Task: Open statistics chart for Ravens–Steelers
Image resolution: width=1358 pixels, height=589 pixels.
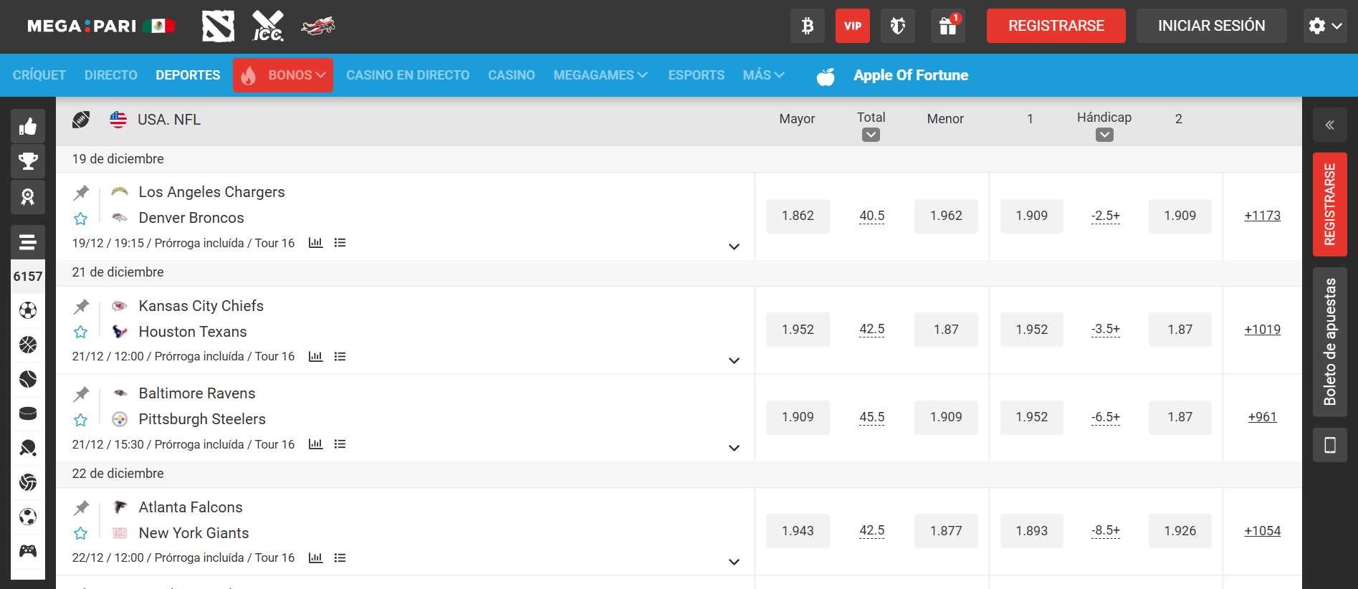Action: [x=315, y=444]
